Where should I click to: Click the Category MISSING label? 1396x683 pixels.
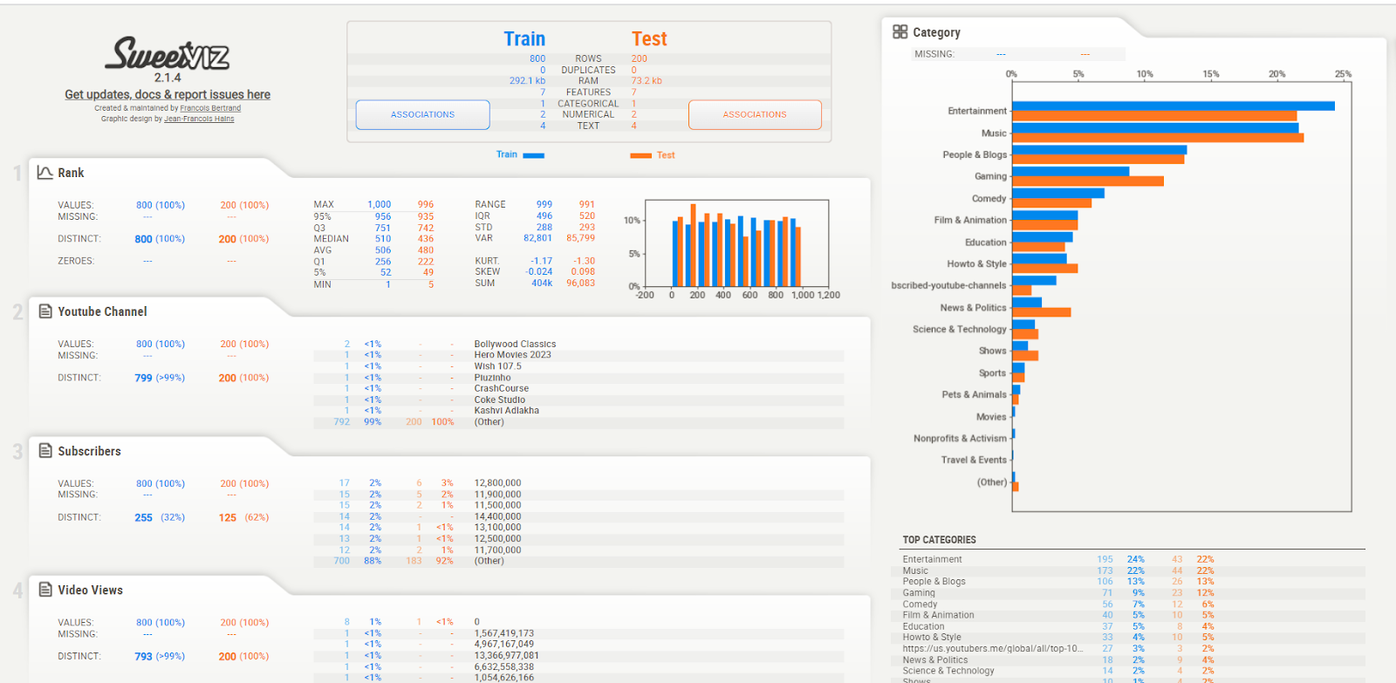(x=934, y=54)
